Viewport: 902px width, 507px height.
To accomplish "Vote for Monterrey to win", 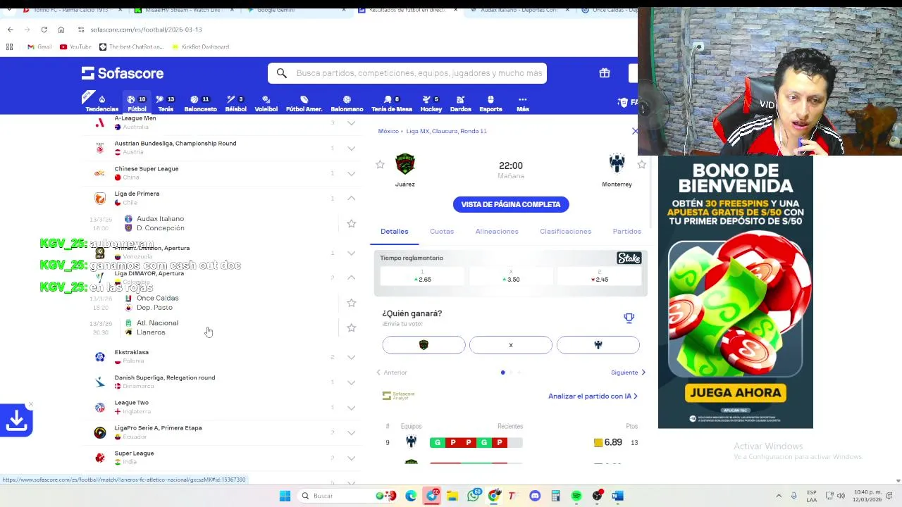I will [598, 345].
